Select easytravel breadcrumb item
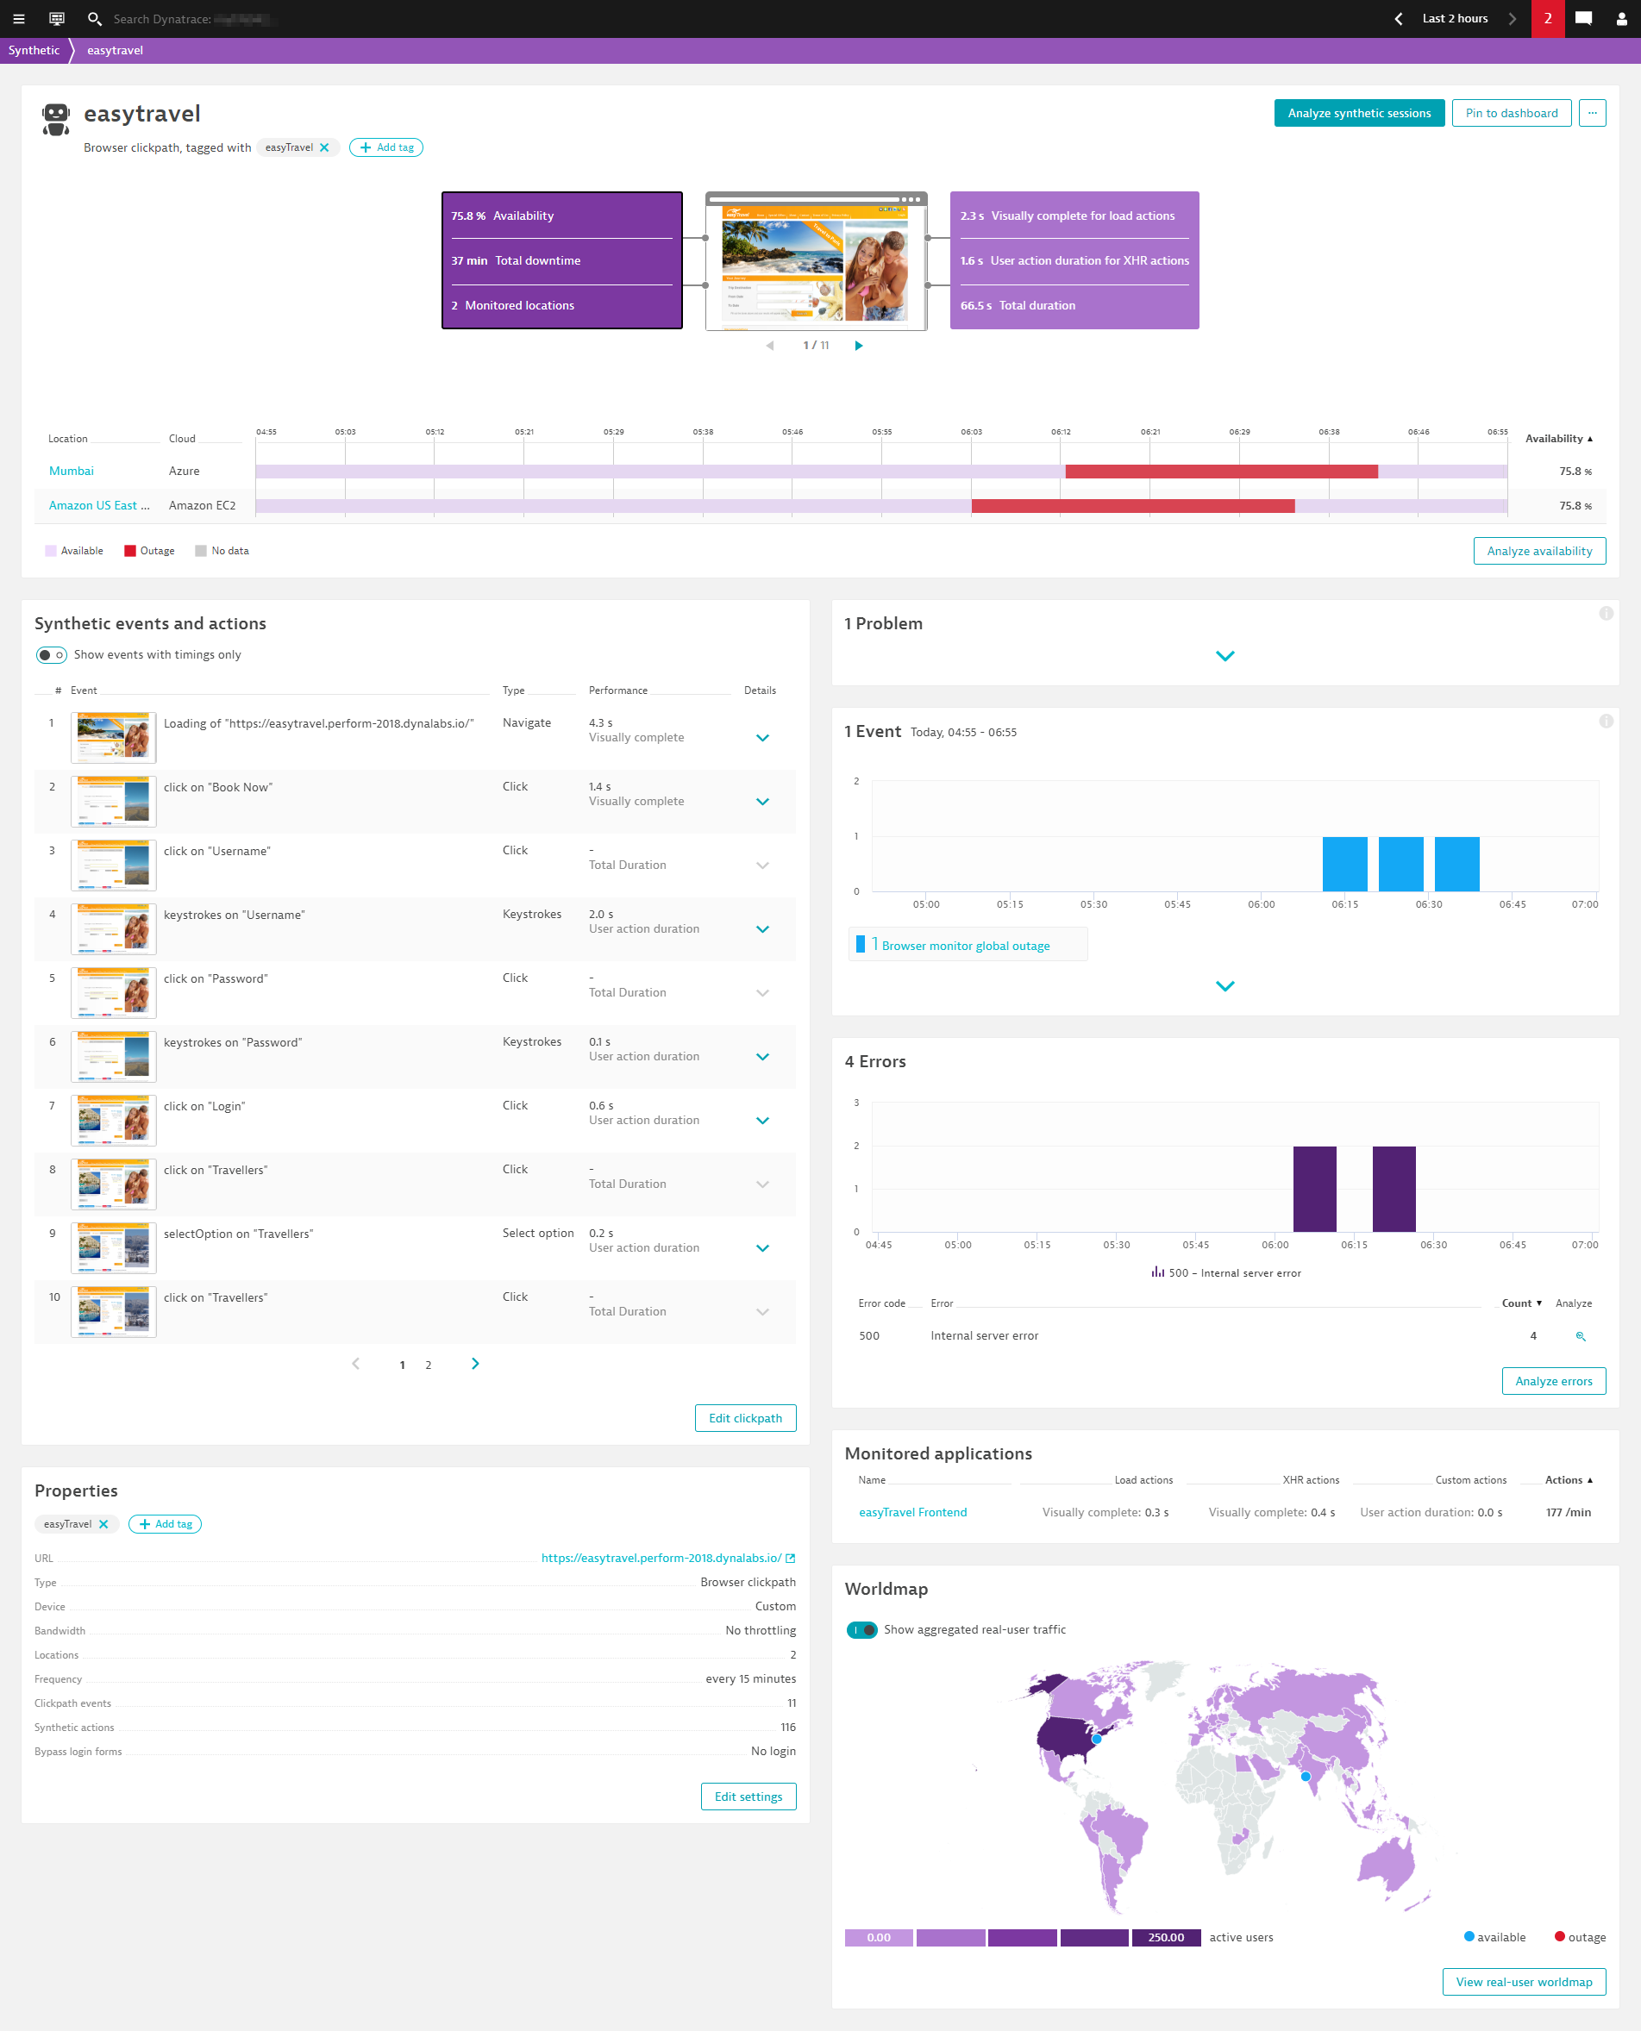Screen dimensions: 1641x2031 (116, 51)
